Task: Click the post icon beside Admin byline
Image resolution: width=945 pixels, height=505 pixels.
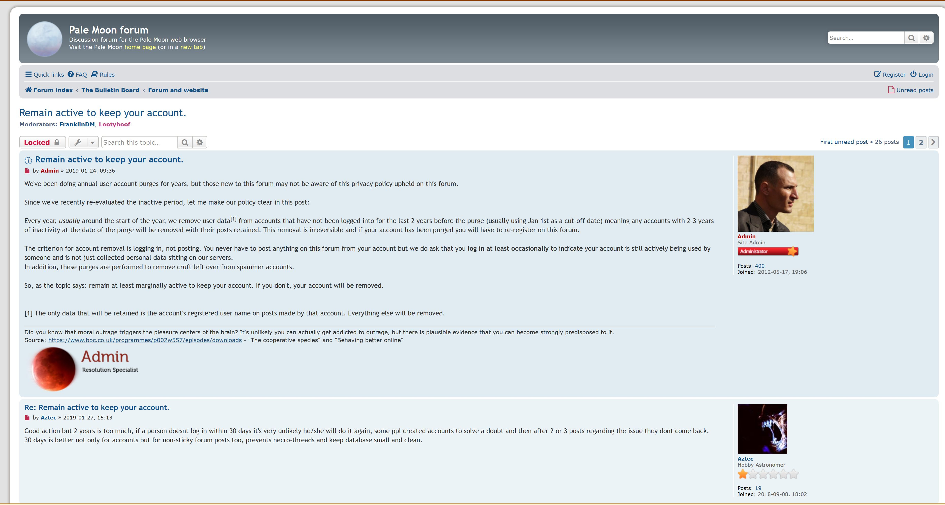Action: [x=27, y=171]
